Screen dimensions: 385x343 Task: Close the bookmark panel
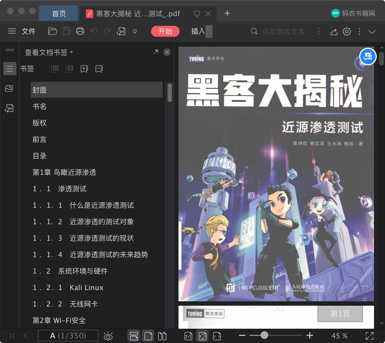(167, 52)
